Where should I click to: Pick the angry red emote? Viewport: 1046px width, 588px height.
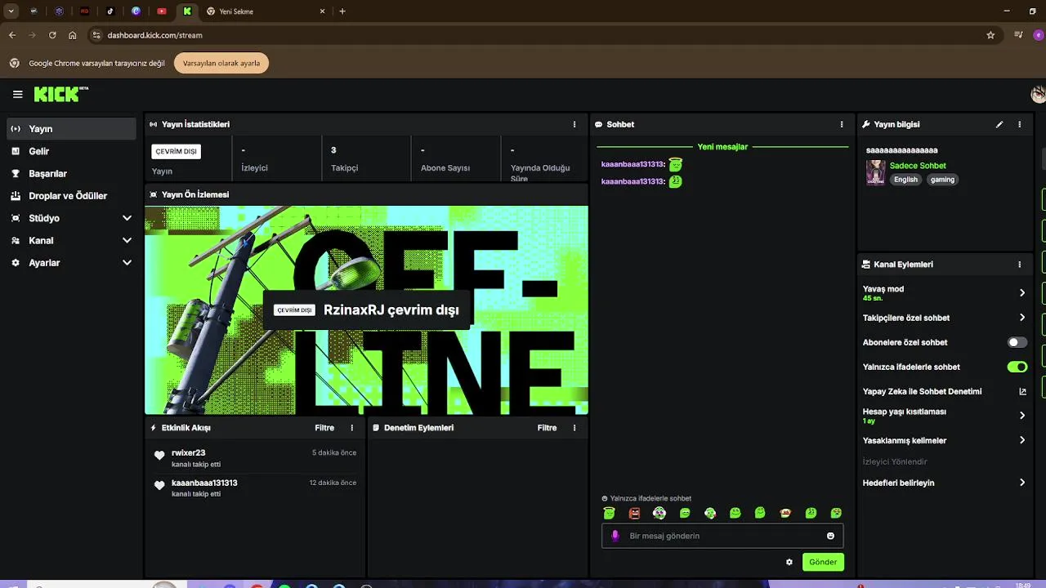click(x=634, y=513)
